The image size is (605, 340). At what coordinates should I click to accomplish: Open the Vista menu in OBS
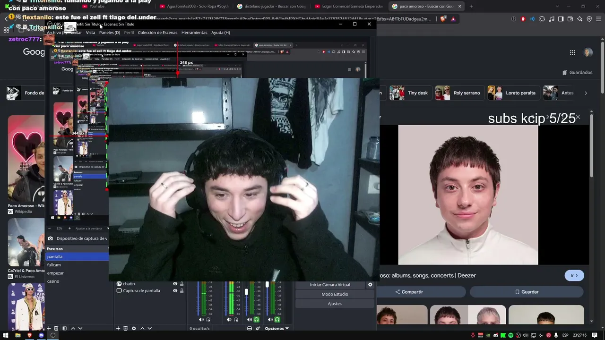click(x=90, y=33)
